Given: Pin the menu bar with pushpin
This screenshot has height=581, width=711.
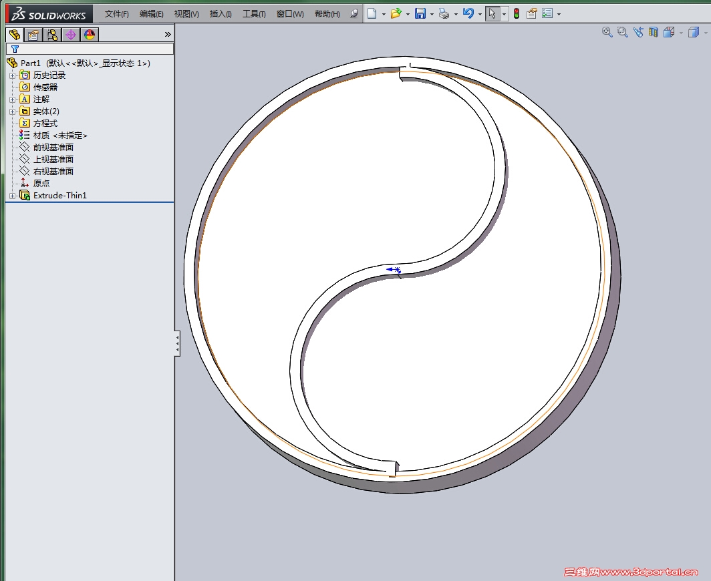Looking at the screenshot, I should [x=354, y=14].
